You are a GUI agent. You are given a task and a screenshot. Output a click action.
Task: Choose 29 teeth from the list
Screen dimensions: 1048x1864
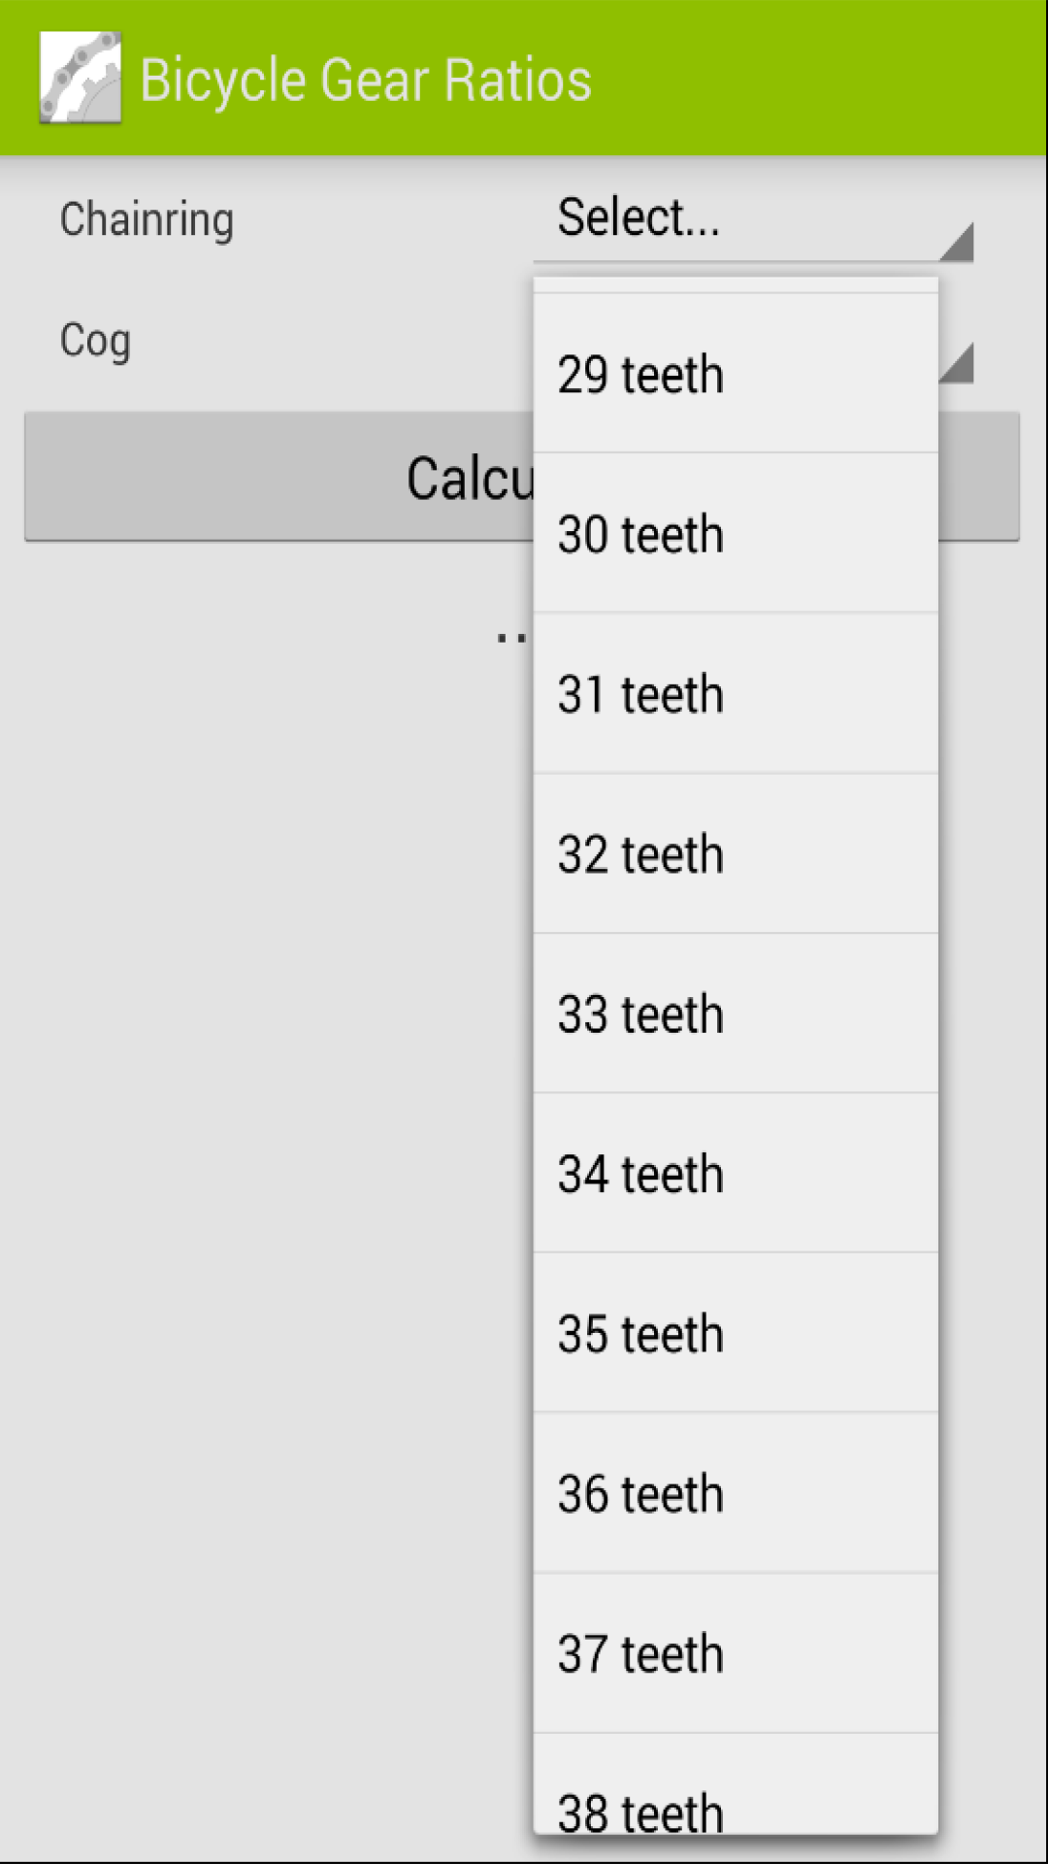point(736,374)
